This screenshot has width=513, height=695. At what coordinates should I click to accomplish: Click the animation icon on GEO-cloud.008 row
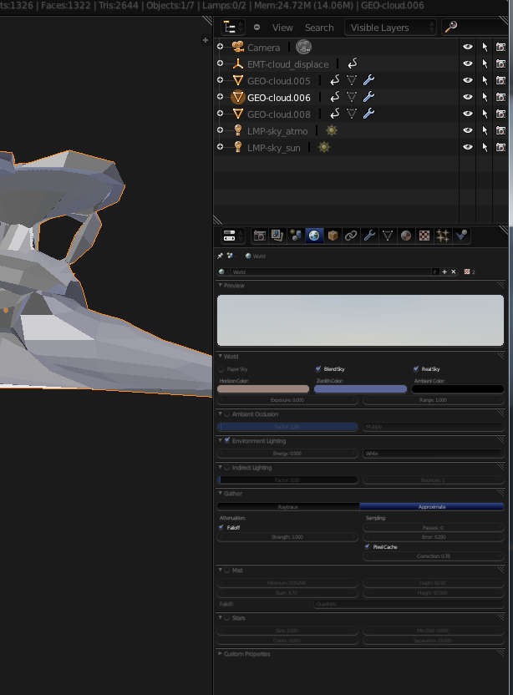(x=335, y=114)
